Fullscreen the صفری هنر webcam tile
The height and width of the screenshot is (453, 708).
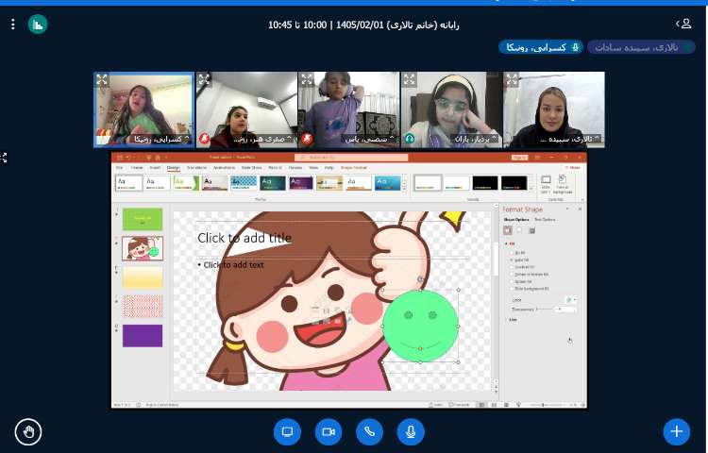coord(204,80)
